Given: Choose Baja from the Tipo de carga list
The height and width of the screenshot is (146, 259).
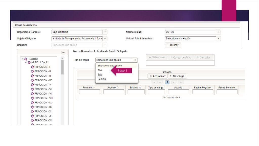Looking at the screenshot, I should pos(100,75).
